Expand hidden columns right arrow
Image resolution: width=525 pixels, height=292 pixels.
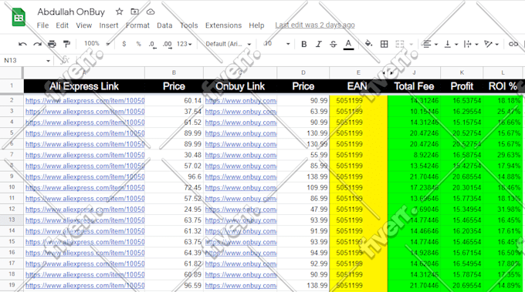[391, 73]
